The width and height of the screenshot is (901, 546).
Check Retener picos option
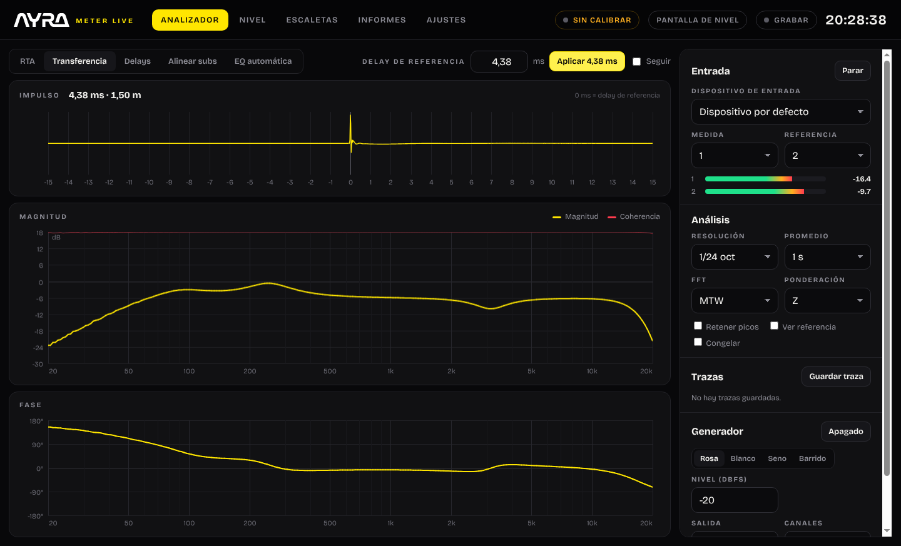point(698,326)
